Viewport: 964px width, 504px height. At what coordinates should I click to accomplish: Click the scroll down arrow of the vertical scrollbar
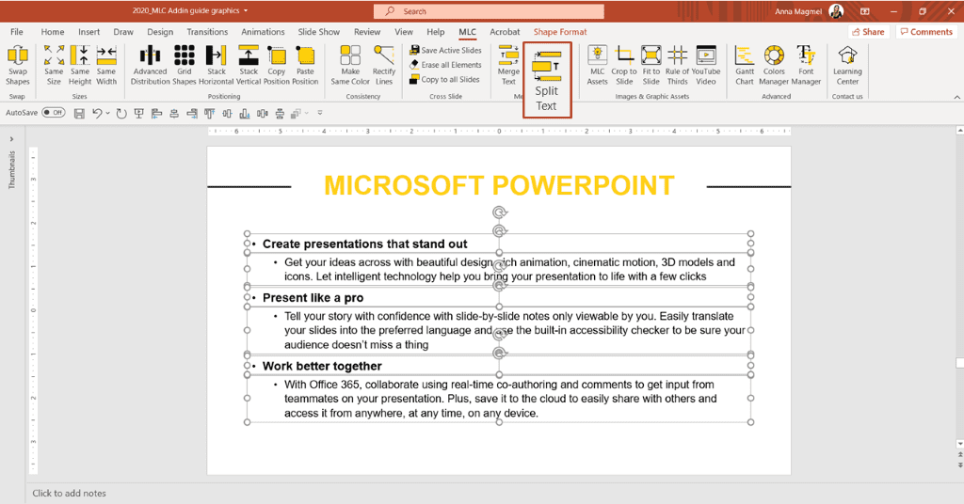click(959, 444)
